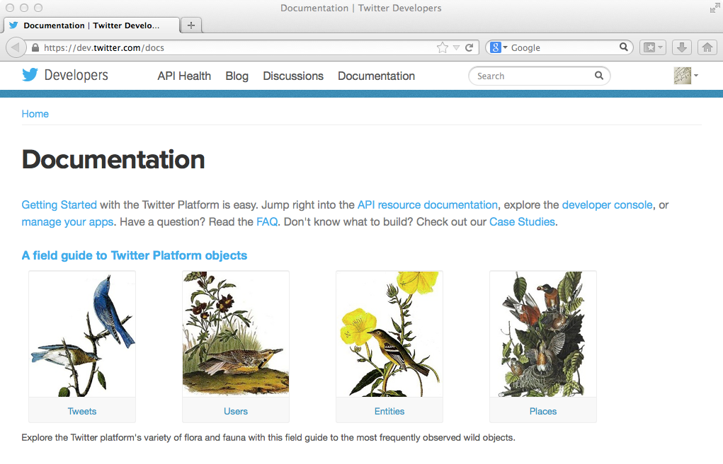Open the Places caption link
Image resolution: width=723 pixels, height=464 pixels.
[x=542, y=412]
